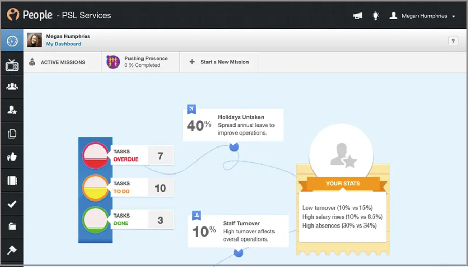The height and width of the screenshot is (267, 469).
Task: Click the checkmark tasks sidebar icon
Action: coord(12,204)
